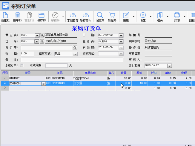
Task: Search warehouse with magnifier button
Action: pos(42,41)
